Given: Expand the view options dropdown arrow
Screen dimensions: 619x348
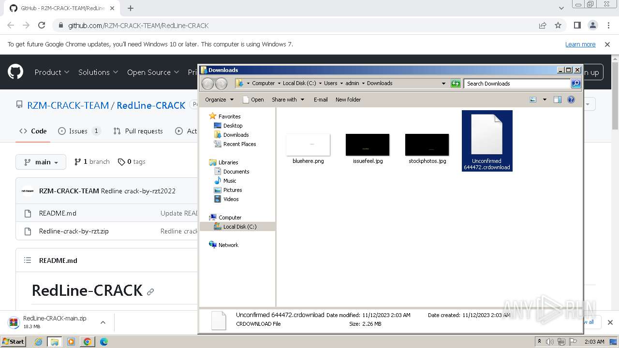Looking at the screenshot, I should [545, 100].
